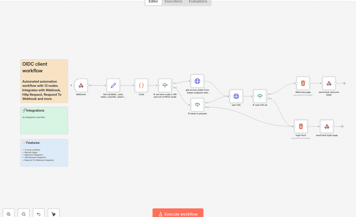Click the plus connector after 'send back login page'
Image resolution: width=356 pixels, height=217 pixels.
[x=342, y=126]
